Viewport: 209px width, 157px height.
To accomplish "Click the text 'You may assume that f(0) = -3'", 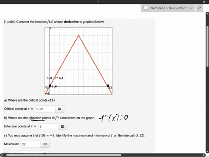I will click(31, 136).
